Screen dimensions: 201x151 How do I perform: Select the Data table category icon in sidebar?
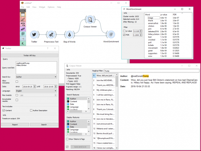pyautogui.click(x=22, y=14)
